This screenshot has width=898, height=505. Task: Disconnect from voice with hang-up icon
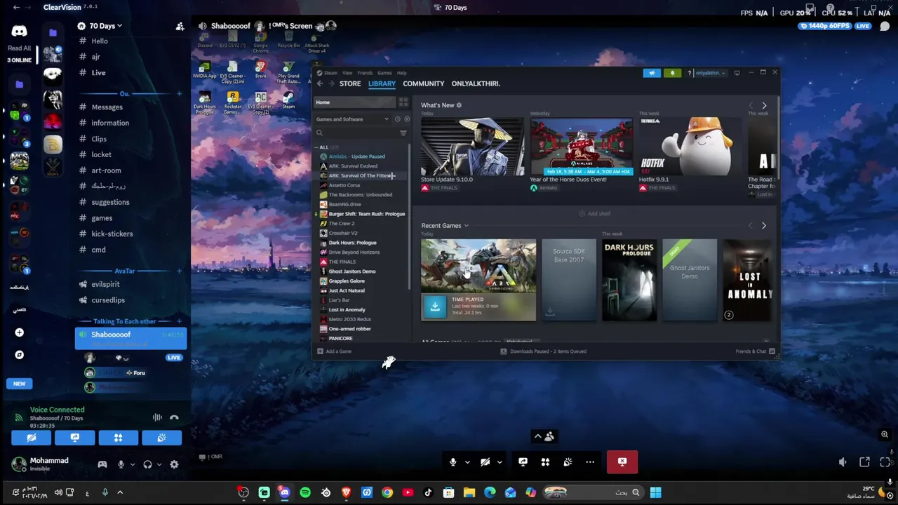174,417
